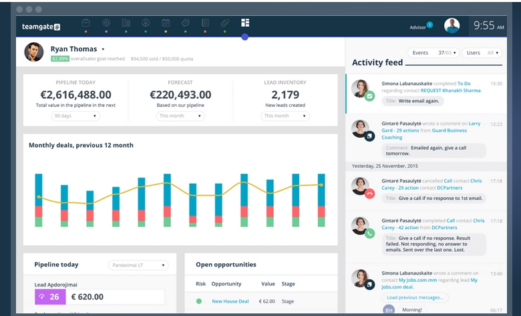
Task: Click the purple lead count 26 box
Action: click(49, 297)
